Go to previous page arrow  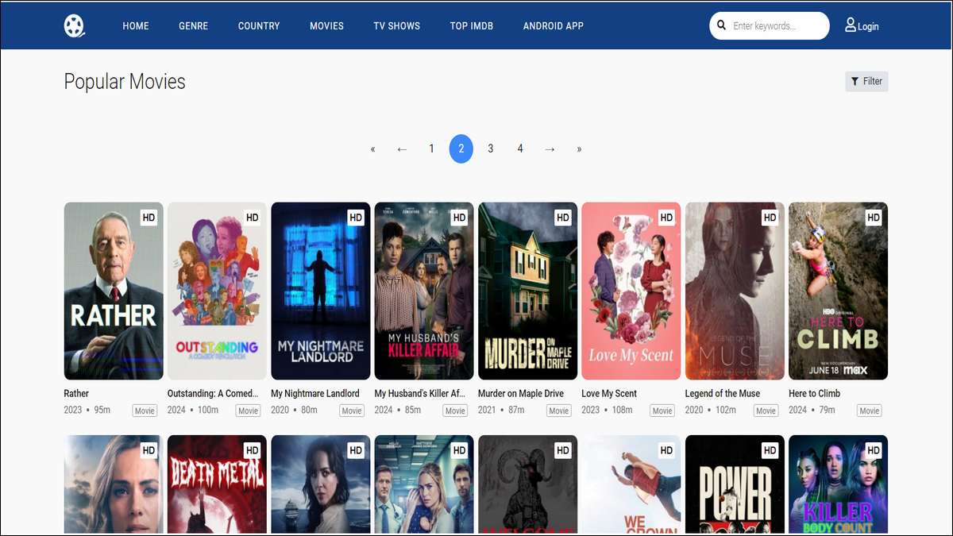pos(402,148)
